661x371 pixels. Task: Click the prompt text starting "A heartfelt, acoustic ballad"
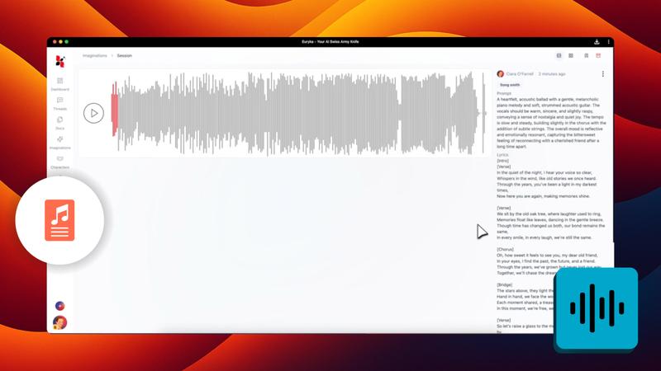[551, 123]
